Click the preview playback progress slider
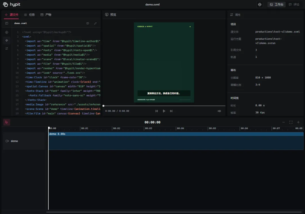 coord(164,106)
